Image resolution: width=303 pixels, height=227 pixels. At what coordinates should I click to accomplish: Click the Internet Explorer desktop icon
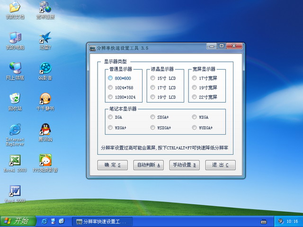(15, 130)
